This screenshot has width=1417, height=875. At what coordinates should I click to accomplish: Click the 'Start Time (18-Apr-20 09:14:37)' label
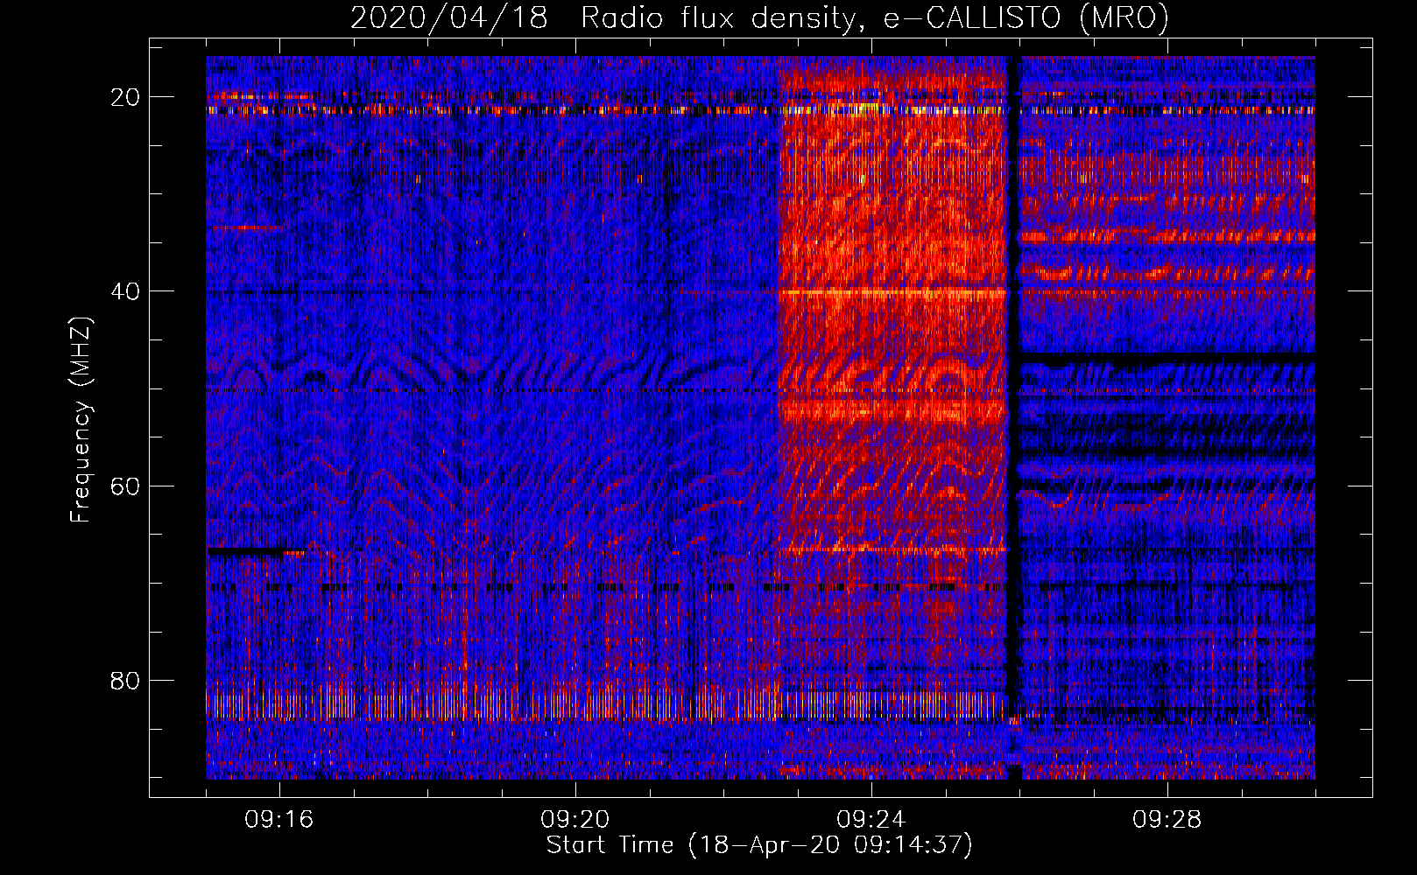coord(759,845)
